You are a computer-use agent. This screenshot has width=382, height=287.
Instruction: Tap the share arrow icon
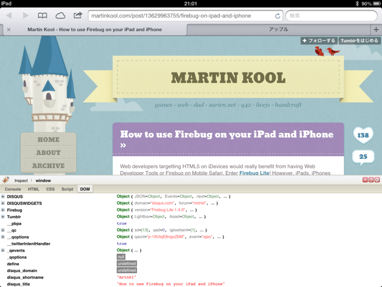click(x=78, y=15)
